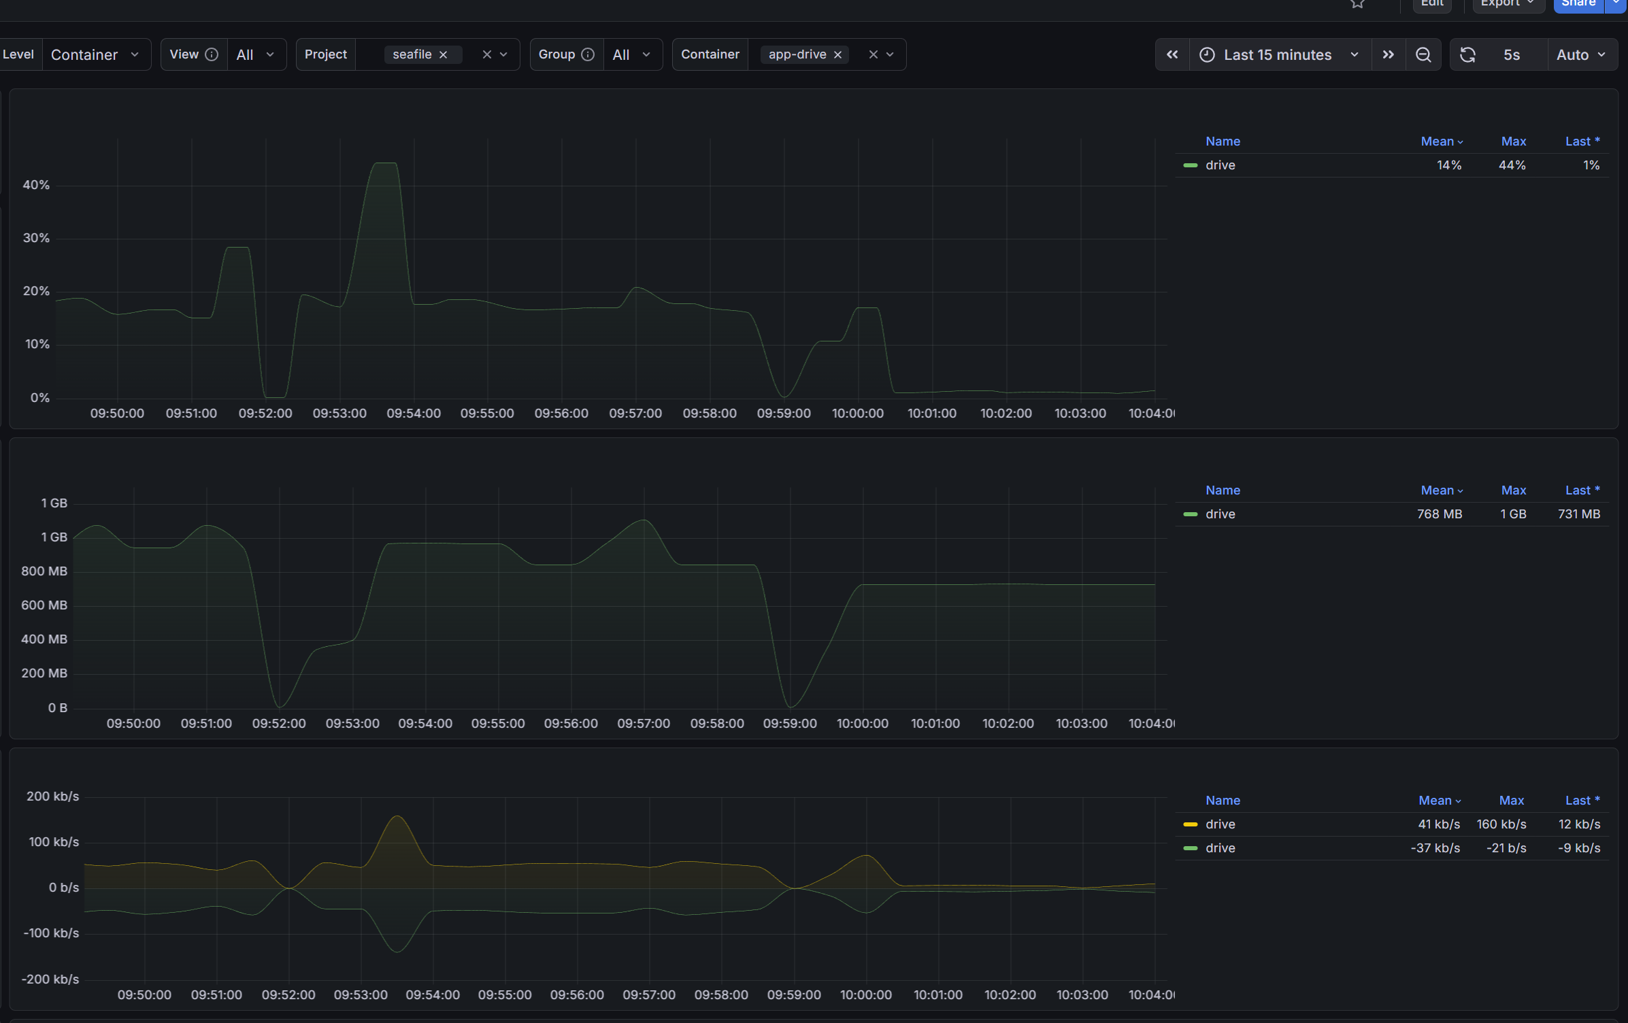This screenshot has width=1628, height=1023.
Task: Sort memory legend by Mean column
Action: tap(1437, 490)
